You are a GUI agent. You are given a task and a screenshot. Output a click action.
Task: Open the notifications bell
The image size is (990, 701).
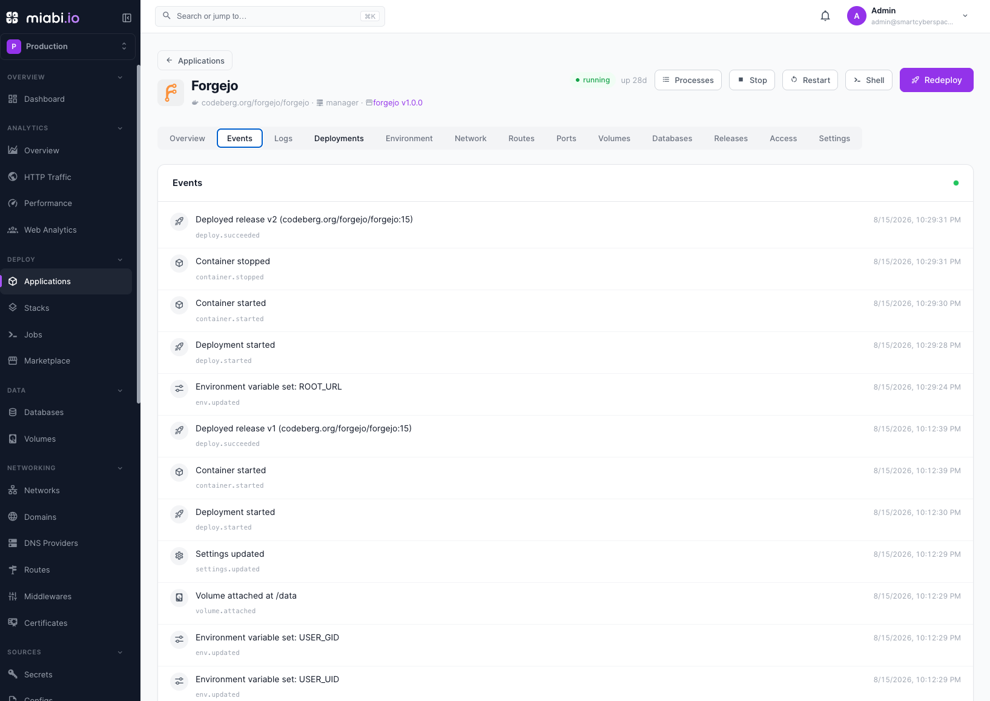pos(825,16)
